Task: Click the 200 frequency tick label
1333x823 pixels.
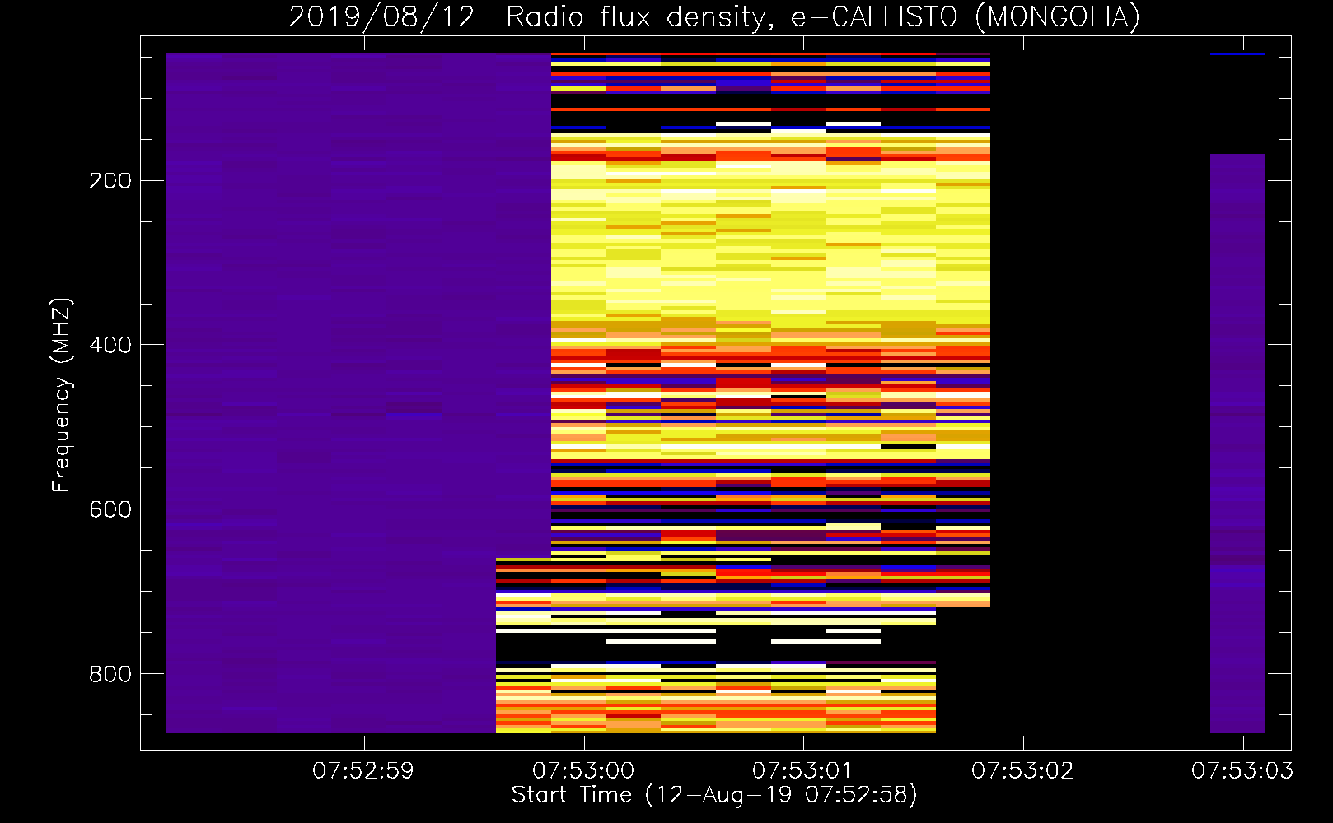Action: click(x=110, y=181)
